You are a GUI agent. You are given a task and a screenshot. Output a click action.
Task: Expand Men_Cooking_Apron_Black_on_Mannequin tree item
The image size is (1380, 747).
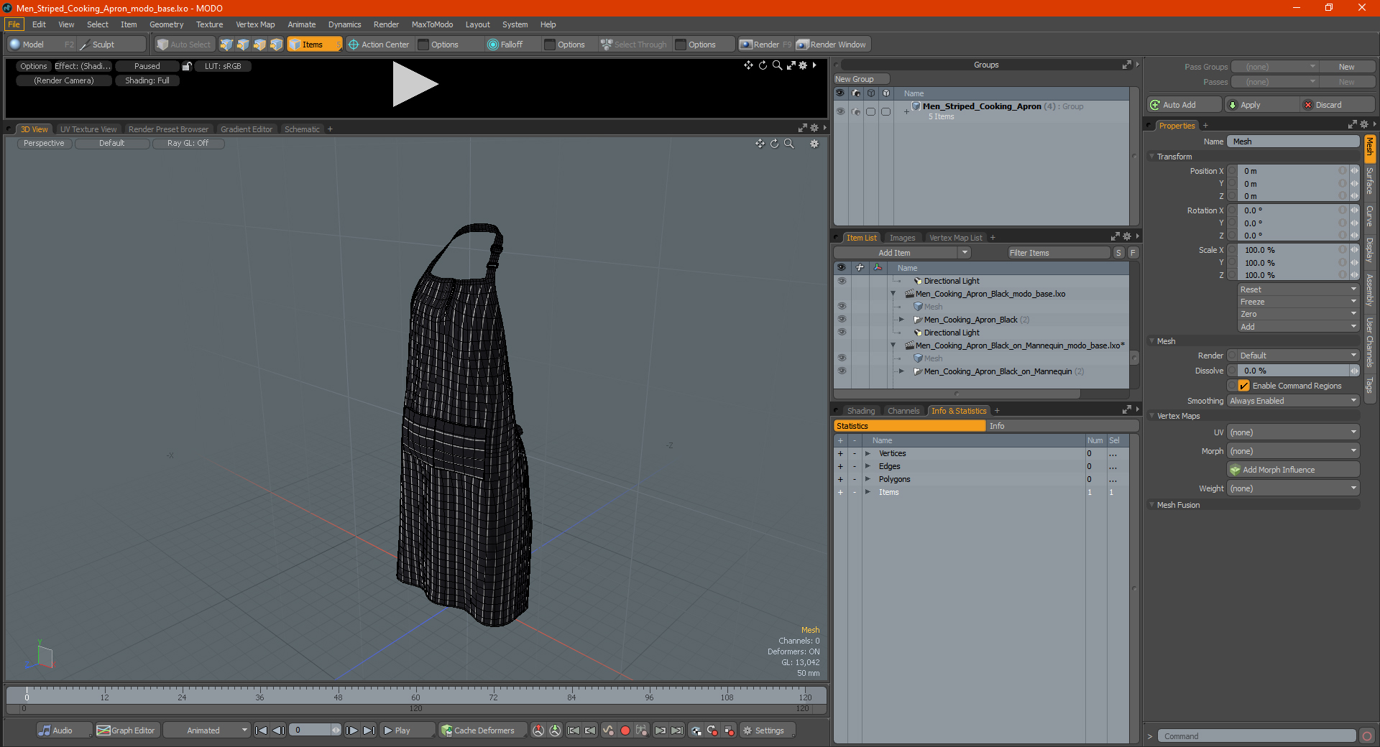click(x=901, y=371)
